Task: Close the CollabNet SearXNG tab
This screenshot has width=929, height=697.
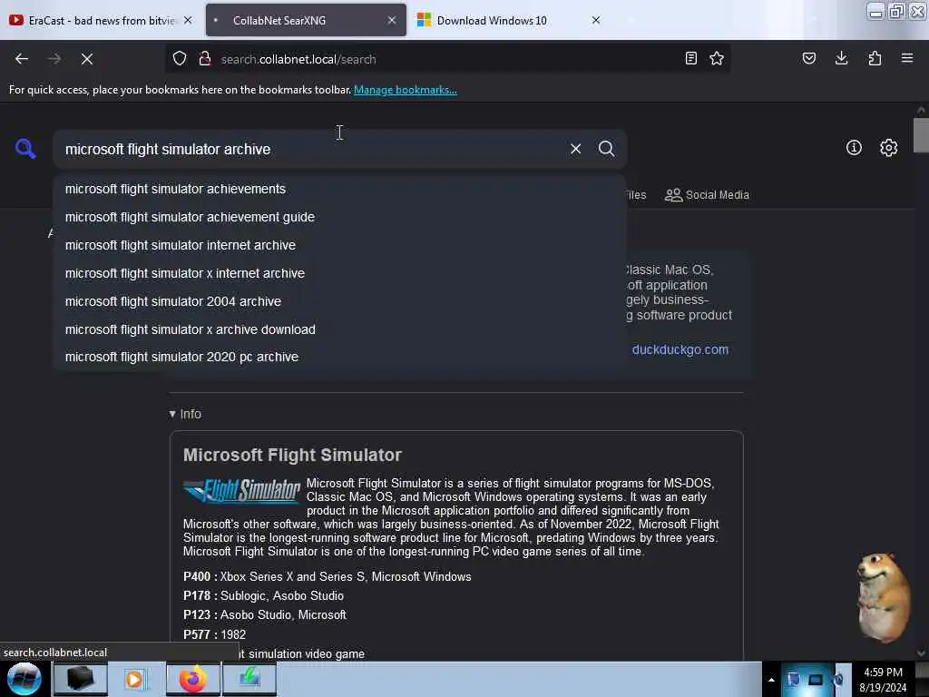Action: (x=392, y=20)
